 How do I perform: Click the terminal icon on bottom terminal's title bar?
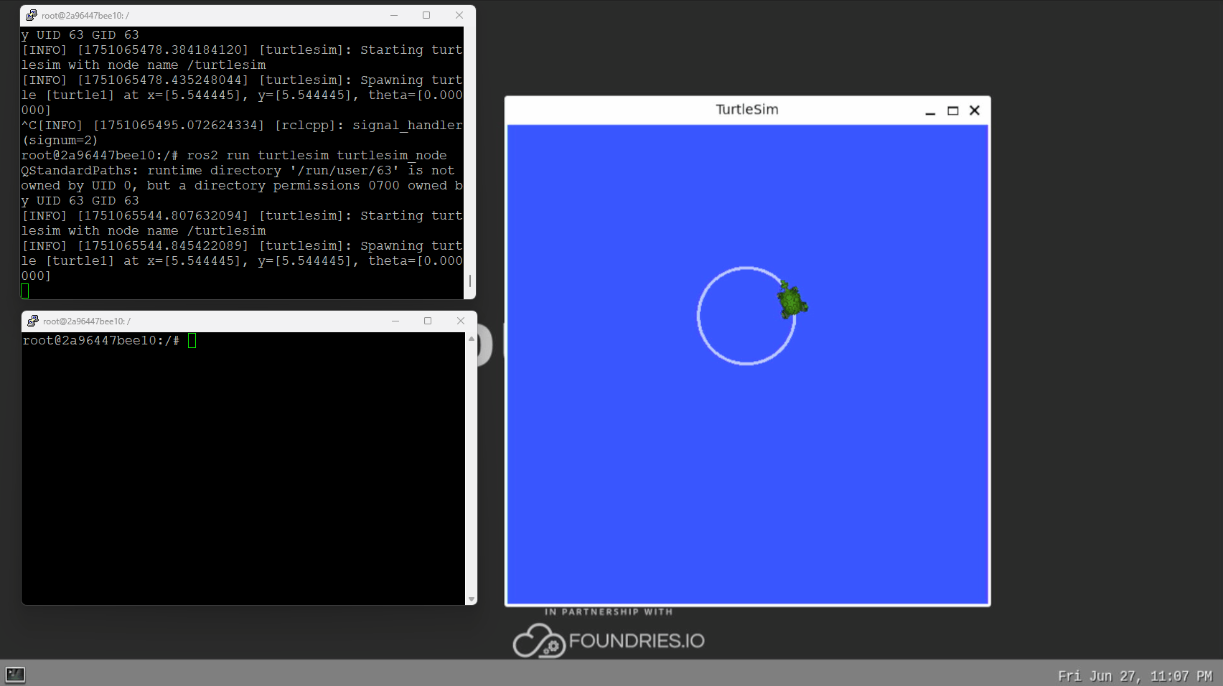33,321
